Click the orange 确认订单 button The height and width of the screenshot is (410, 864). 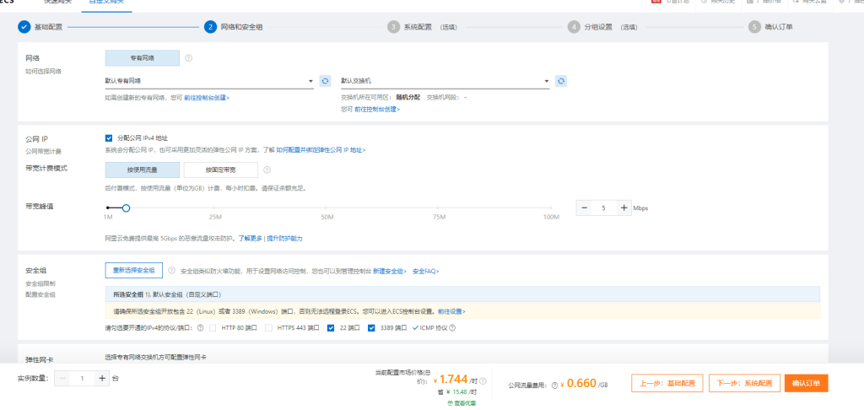[x=806, y=383]
